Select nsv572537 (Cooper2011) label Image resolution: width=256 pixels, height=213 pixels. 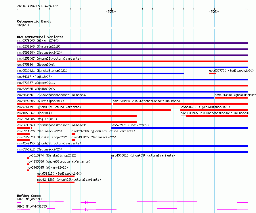click(x=36, y=83)
